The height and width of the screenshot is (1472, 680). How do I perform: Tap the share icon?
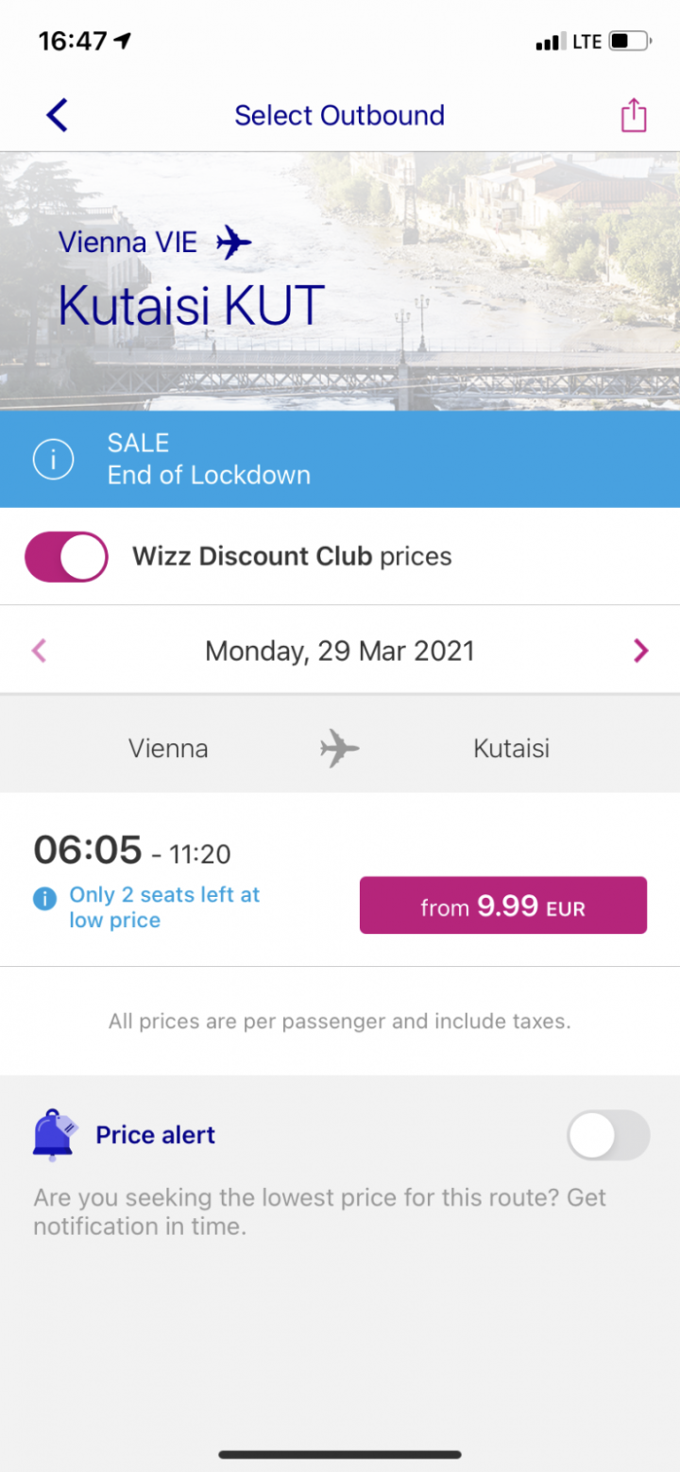point(633,115)
